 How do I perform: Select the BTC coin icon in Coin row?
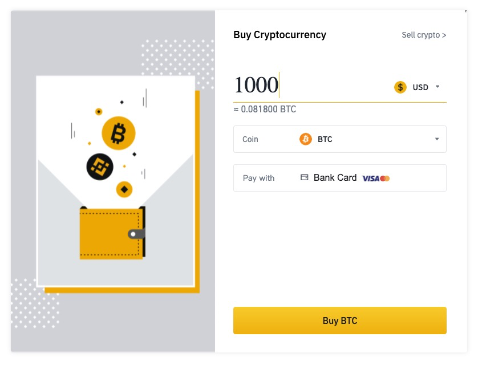(306, 139)
